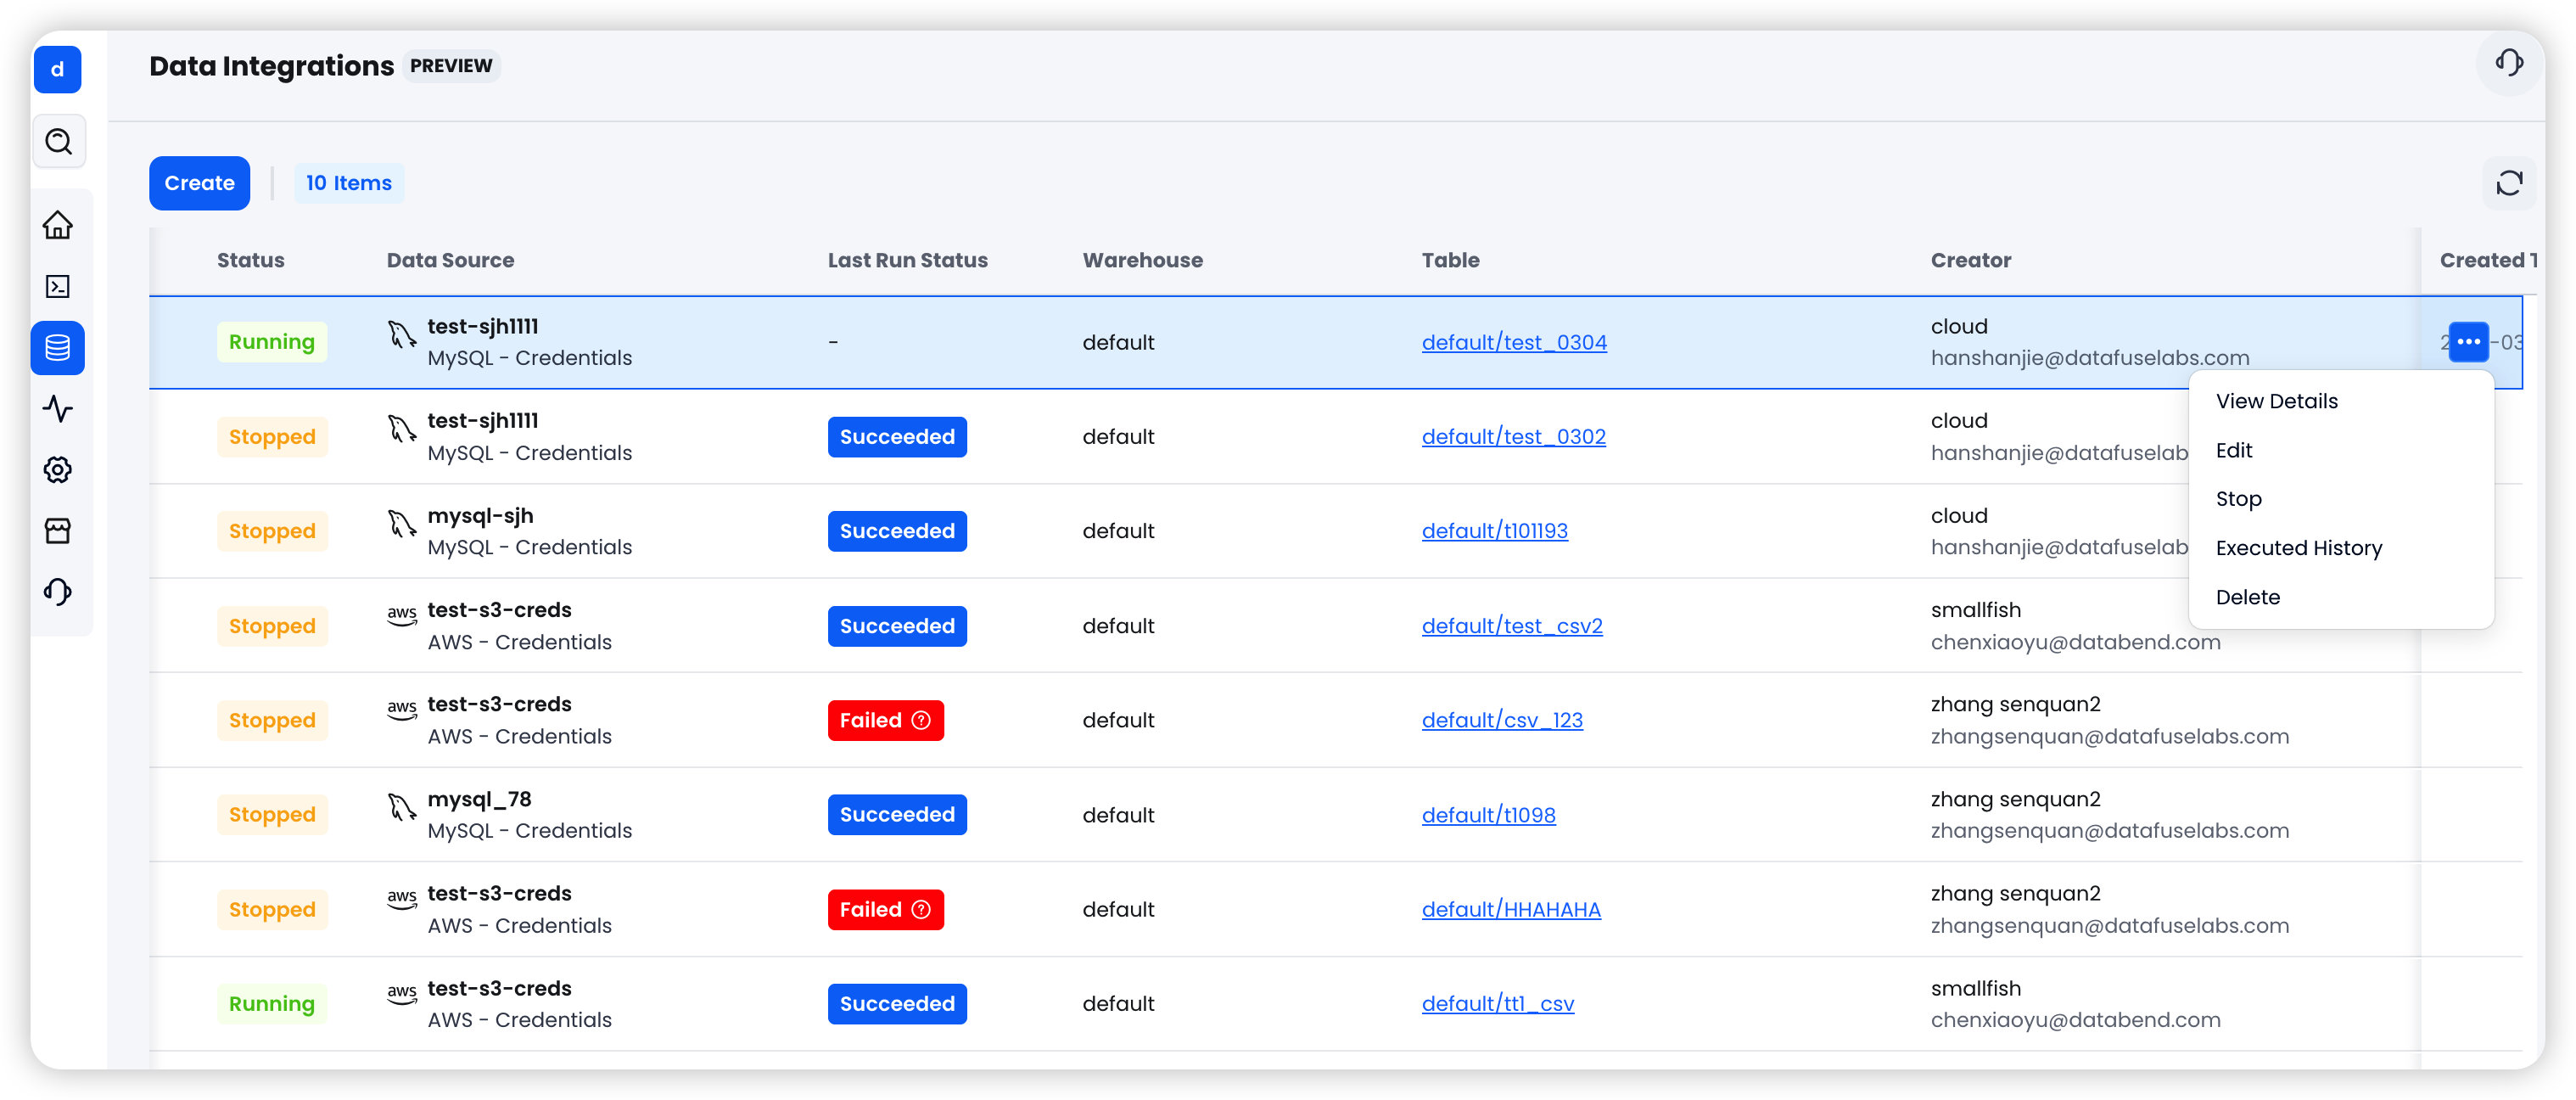Click the three-dots more actions button

click(2467, 342)
